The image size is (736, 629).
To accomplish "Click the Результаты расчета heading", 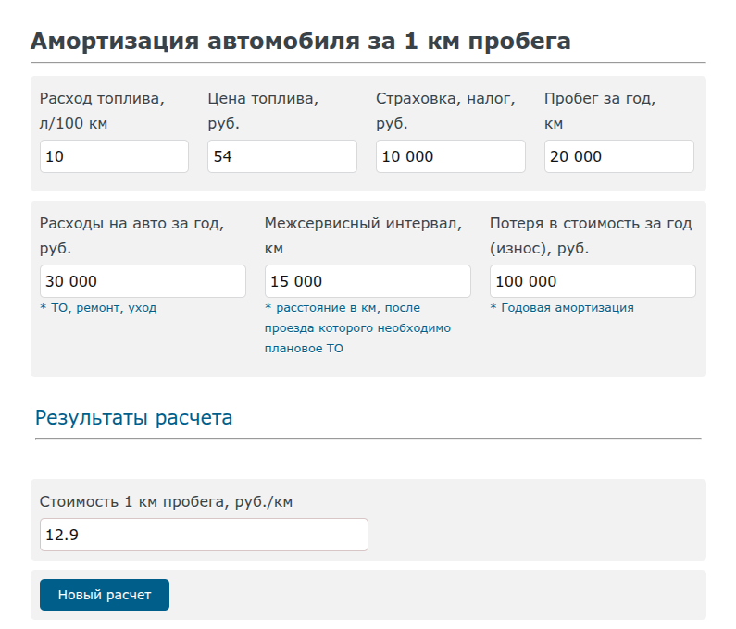I will point(133,417).
